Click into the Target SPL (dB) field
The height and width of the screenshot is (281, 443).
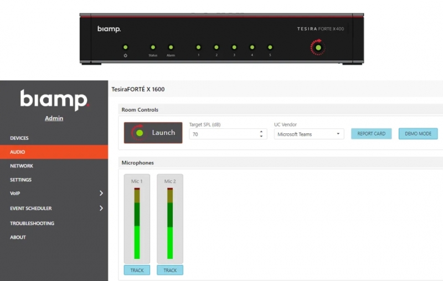[x=228, y=134]
